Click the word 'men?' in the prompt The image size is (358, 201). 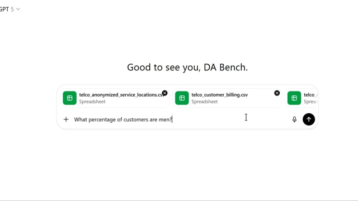coord(166,119)
